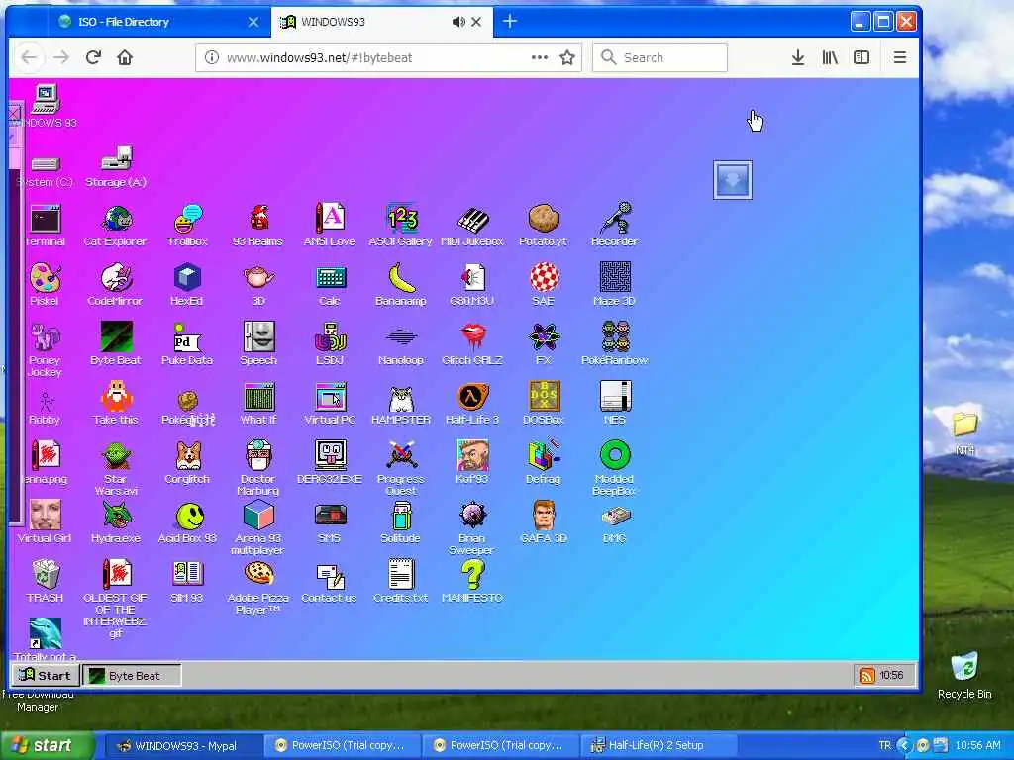Open Potato.yt
Image resolution: width=1014 pixels, height=760 pixels.
(544, 226)
